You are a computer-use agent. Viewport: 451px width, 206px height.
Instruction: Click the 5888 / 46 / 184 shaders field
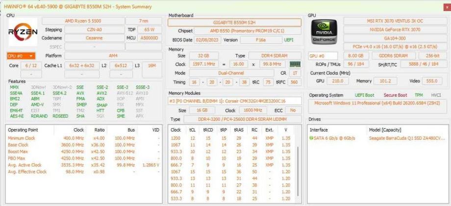[x=424, y=64]
